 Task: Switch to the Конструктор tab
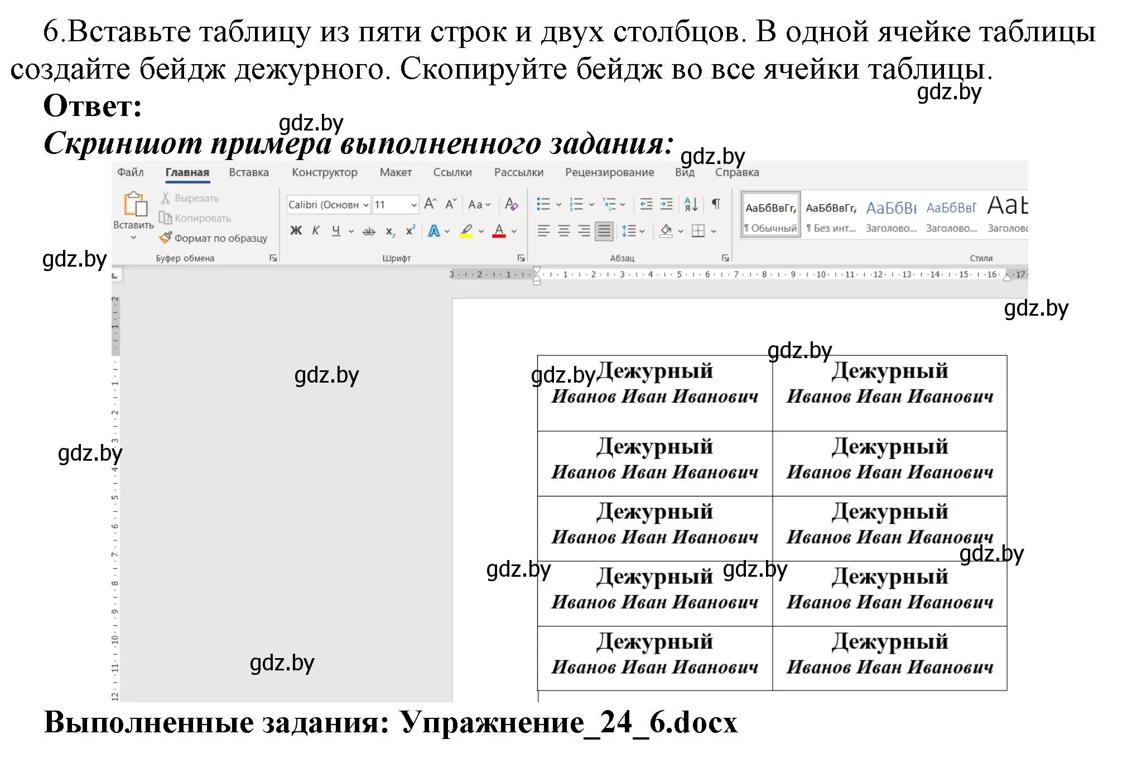pos(325,172)
